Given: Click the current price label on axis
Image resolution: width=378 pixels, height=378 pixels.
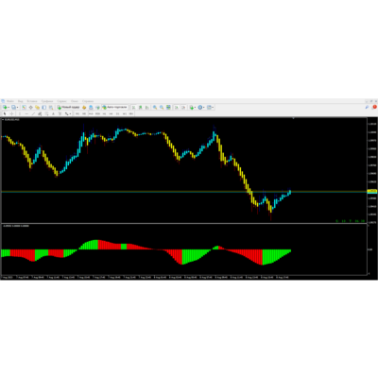Looking at the screenshot, I should (372, 191).
